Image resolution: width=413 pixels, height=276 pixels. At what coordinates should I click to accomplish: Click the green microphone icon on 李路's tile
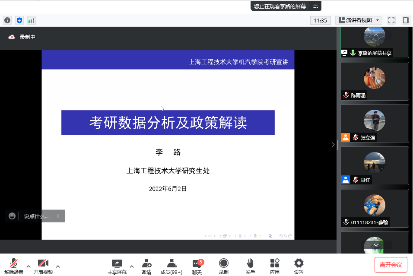pos(353,53)
